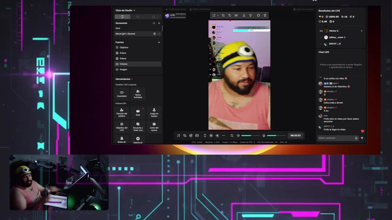Click Héctor G in the ranking
This screenshot has height=220, width=392.
[x=334, y=31]
